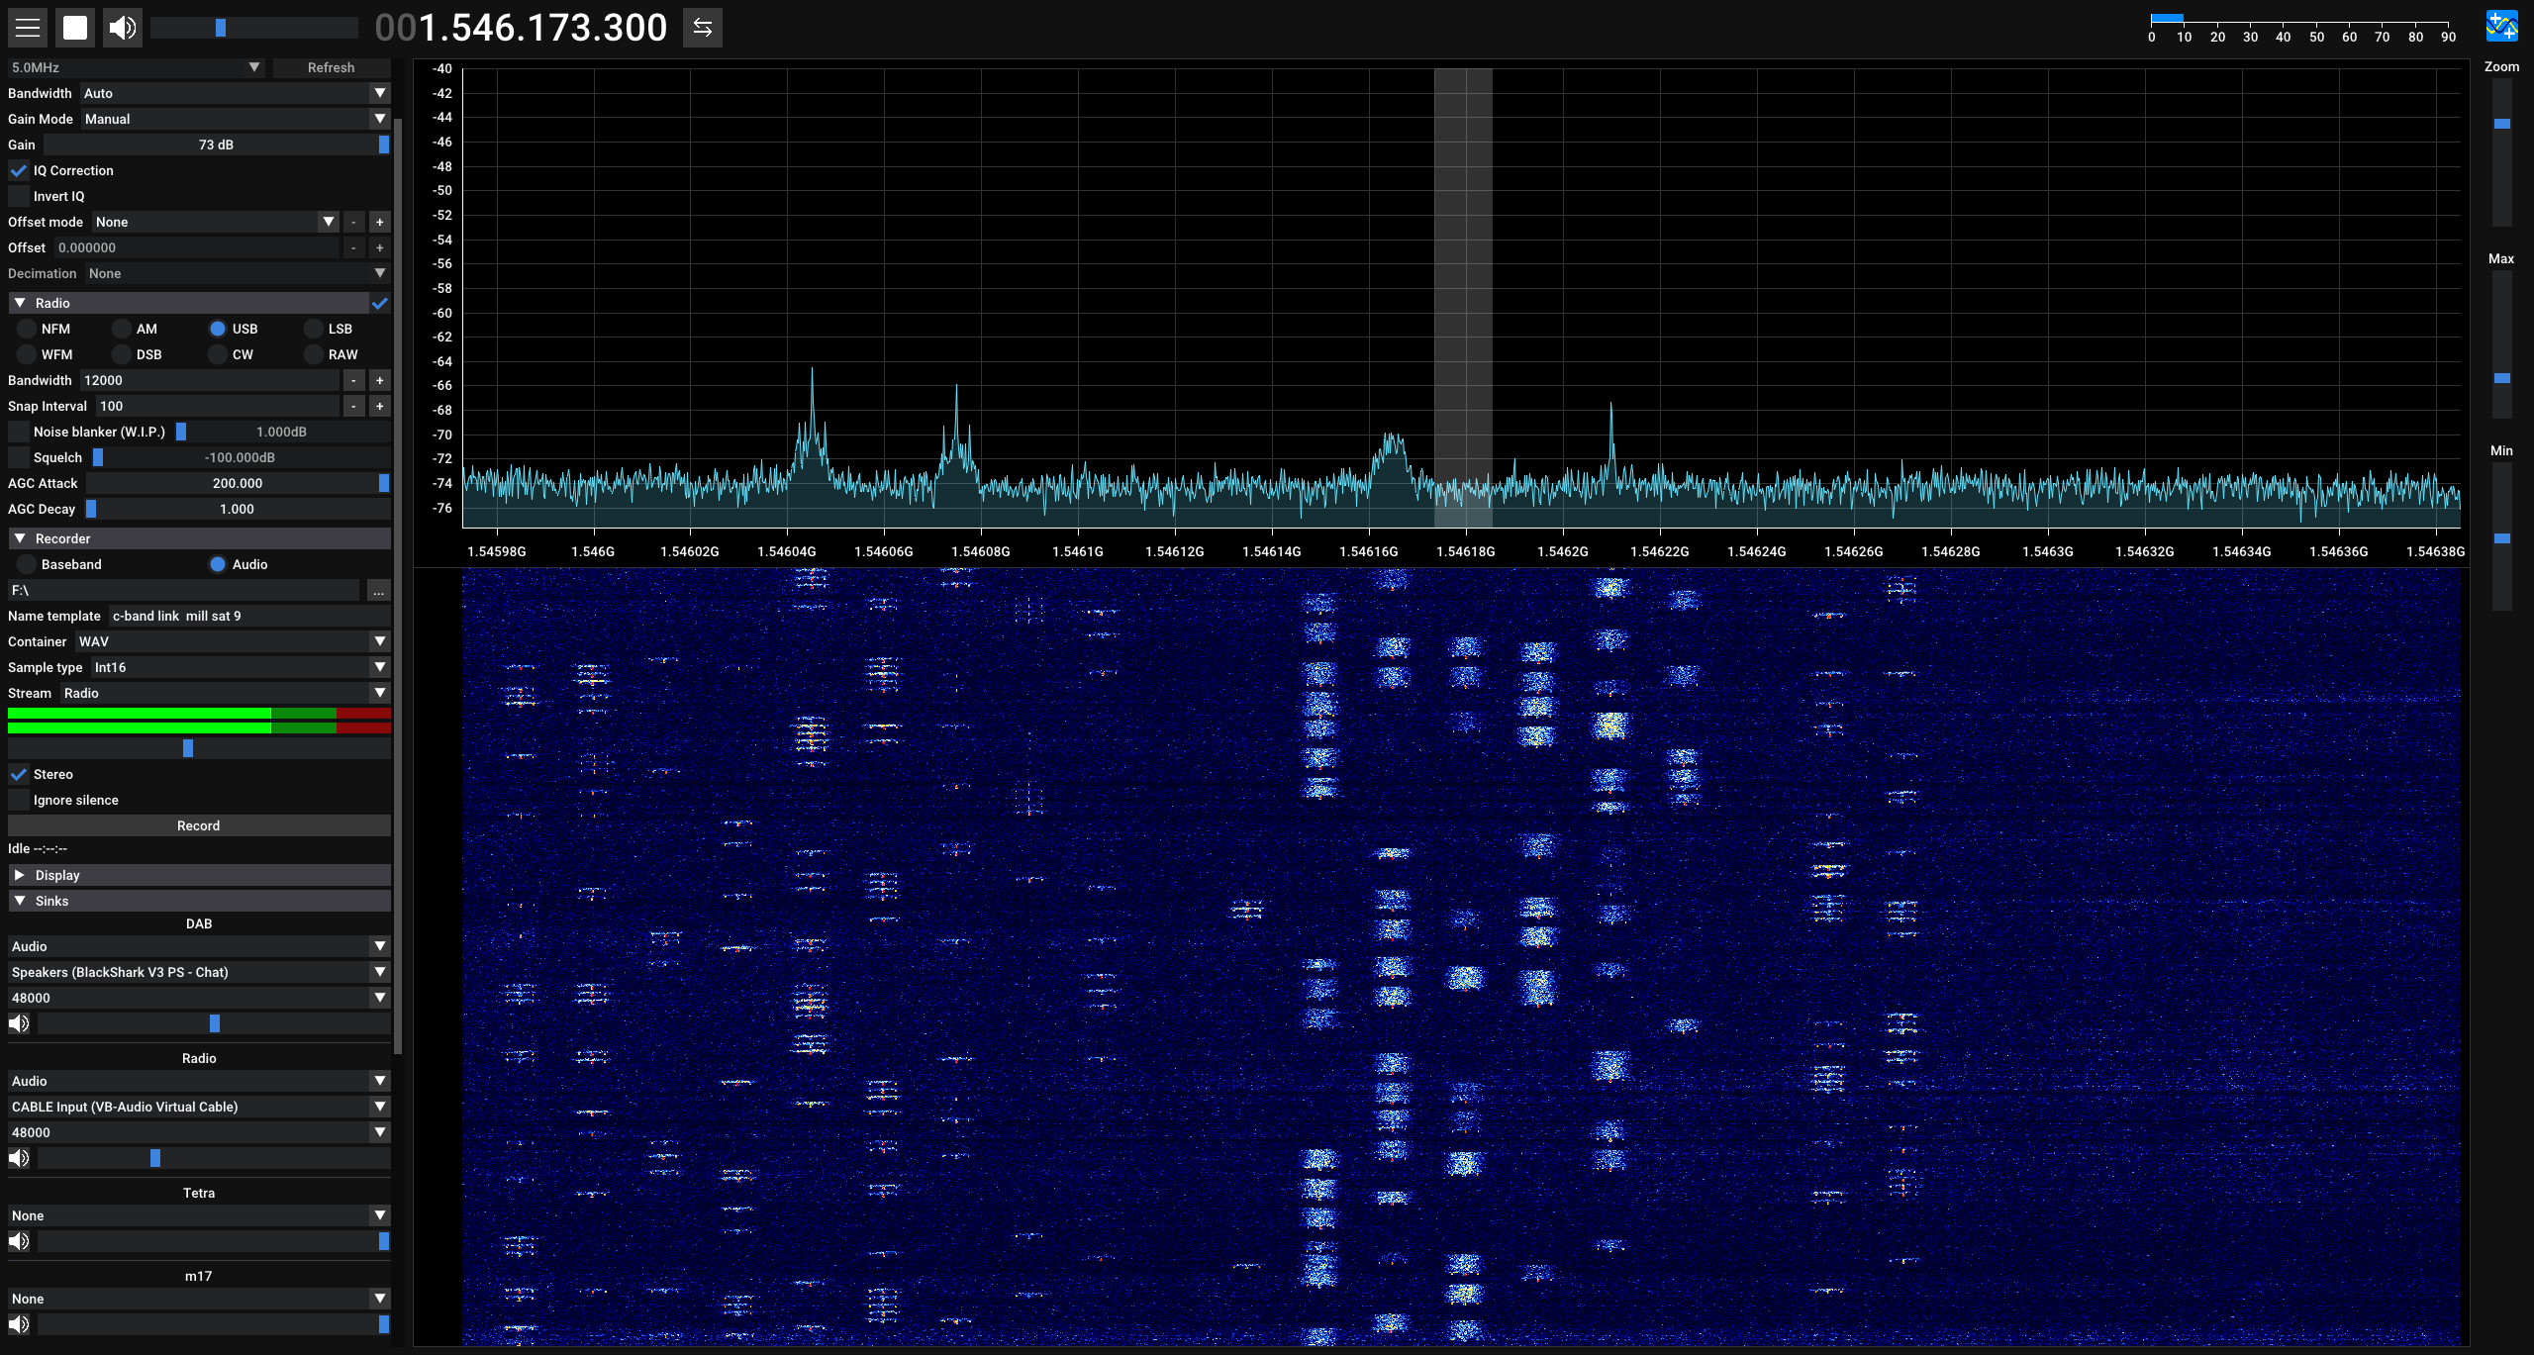Click the Refresh button
Image resolution: width=2534 pixels, height=1355 pixels.
[x=331, y=67]
